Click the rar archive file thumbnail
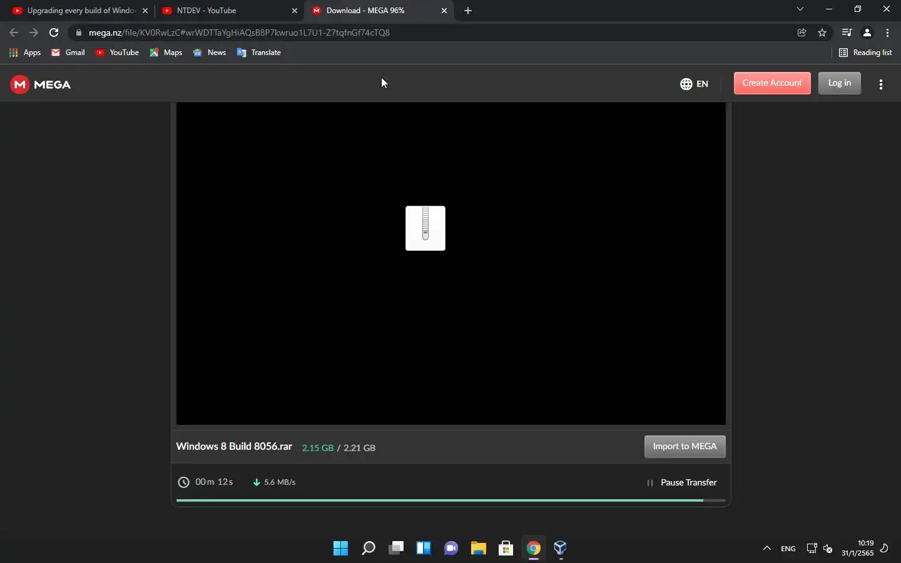Image resolution: width=901 pixels, height=563 pixels. click(425, 228)
